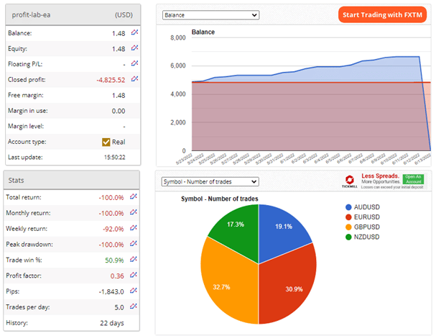Viewport: 436px width, 336px height.
Task: Click the Open An Account button
Action: point(412,178)
